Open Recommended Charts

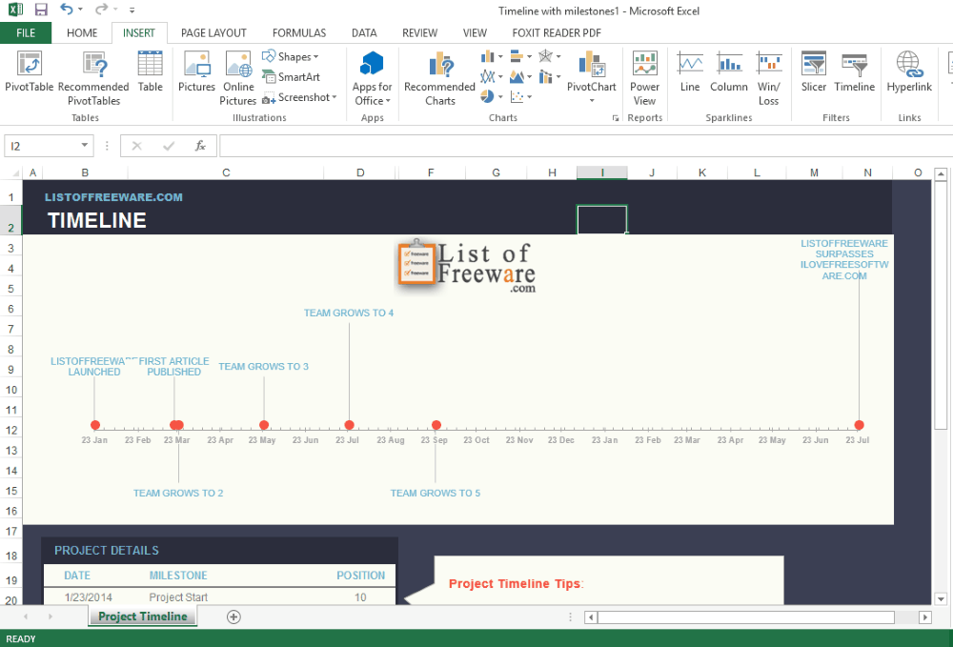(x=439, y=78)
